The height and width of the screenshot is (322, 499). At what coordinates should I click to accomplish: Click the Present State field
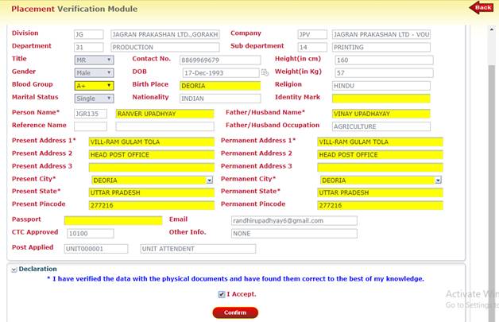point(152,192)
